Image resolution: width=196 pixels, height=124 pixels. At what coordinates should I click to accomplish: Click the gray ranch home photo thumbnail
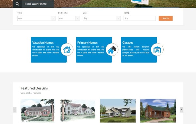[x=118, y=111]
